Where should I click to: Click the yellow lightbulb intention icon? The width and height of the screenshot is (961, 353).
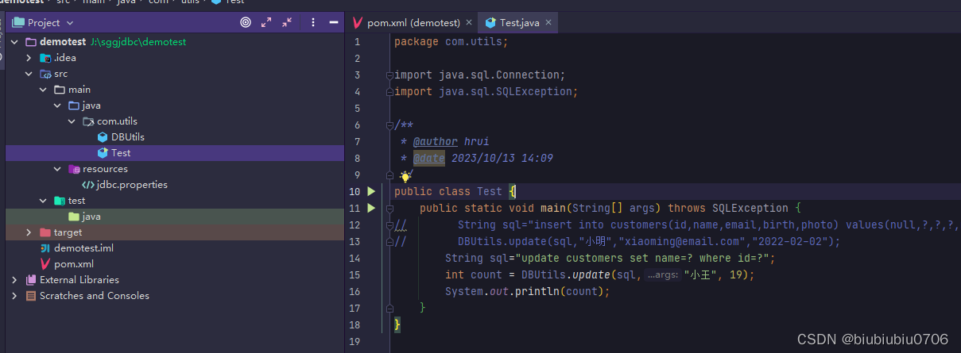coord(405,176)
